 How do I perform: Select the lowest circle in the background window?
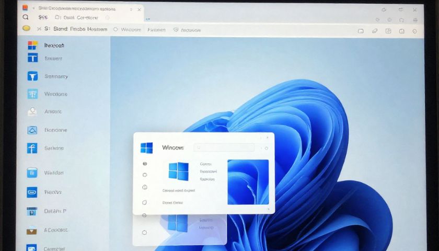click(x=144, y=232)
